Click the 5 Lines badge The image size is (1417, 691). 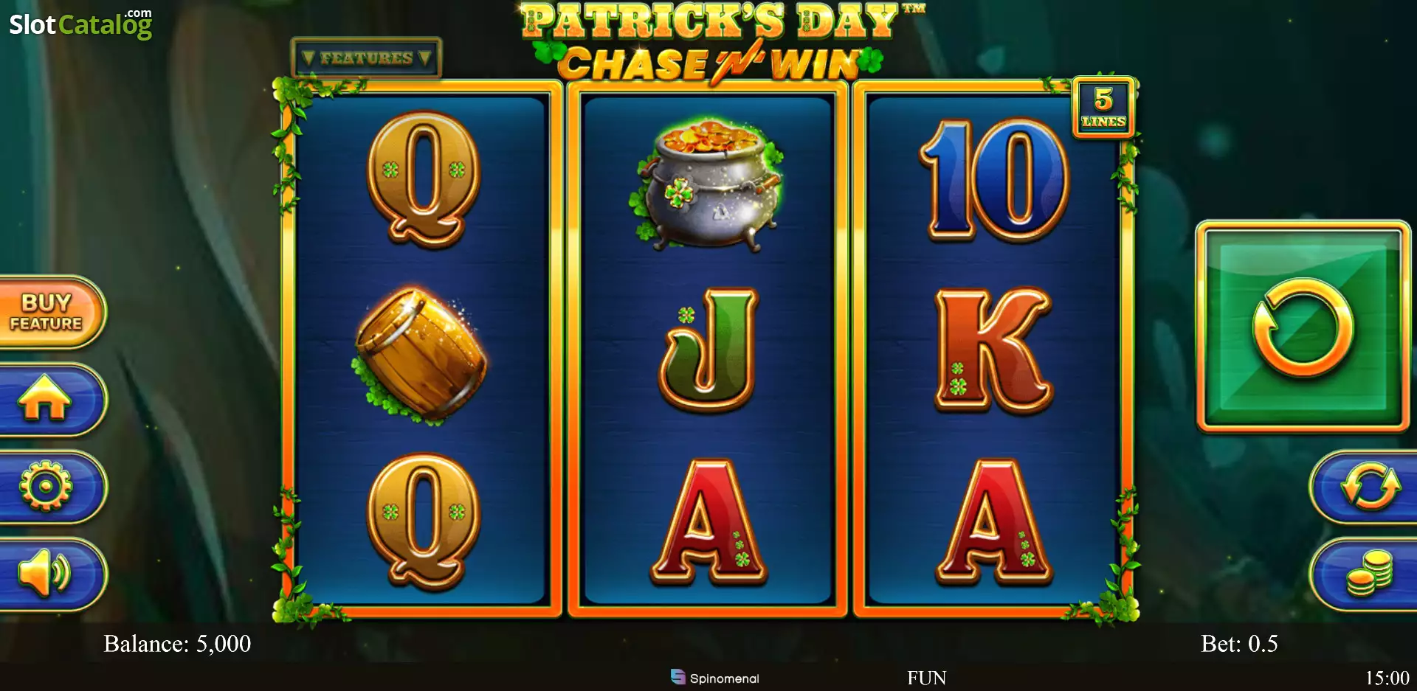pos(1103,107)
